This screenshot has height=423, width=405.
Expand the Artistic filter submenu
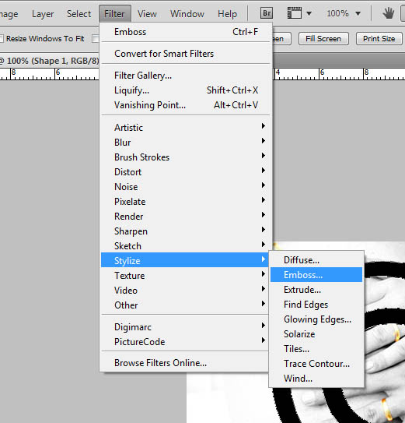(x=186, y=127)
